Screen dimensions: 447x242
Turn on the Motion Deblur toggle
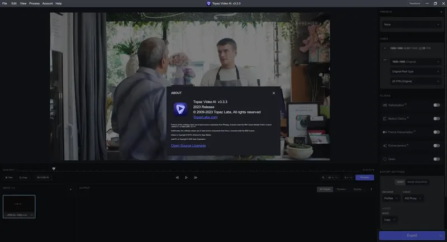pyautogui.click(x=436, y=118)
